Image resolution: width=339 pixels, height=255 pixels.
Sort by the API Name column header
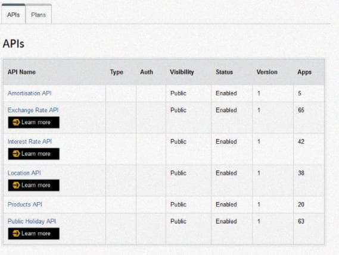(x=21, y=72)
